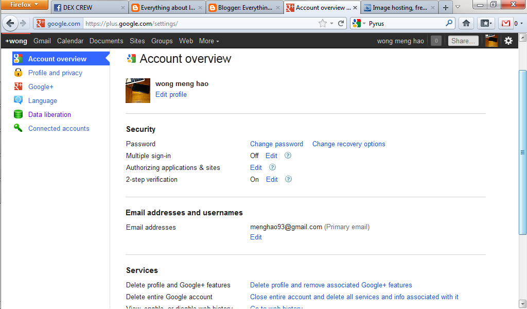The width and height of the screenshot is (527, 309).
Task: Switch to the 'Everything about I...' tab
Action: coord(167,8)
